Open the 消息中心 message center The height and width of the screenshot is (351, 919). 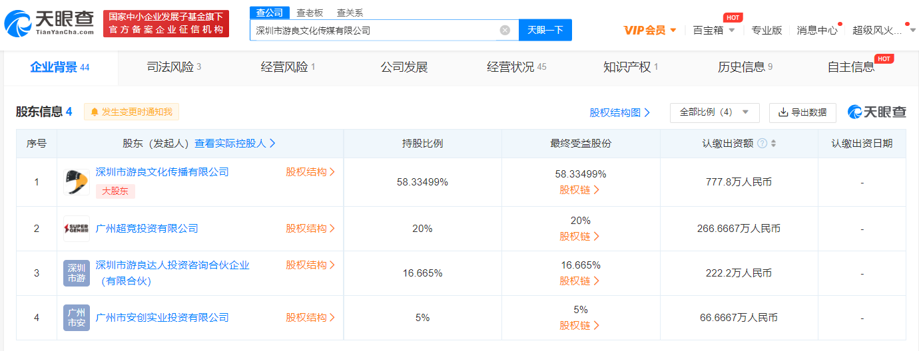coord(817,30)
